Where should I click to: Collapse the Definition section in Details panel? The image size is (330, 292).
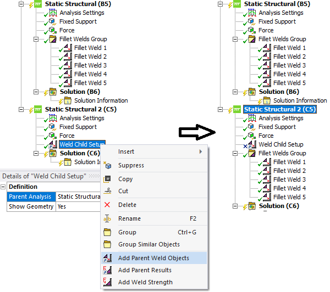[x=4, y=187]
